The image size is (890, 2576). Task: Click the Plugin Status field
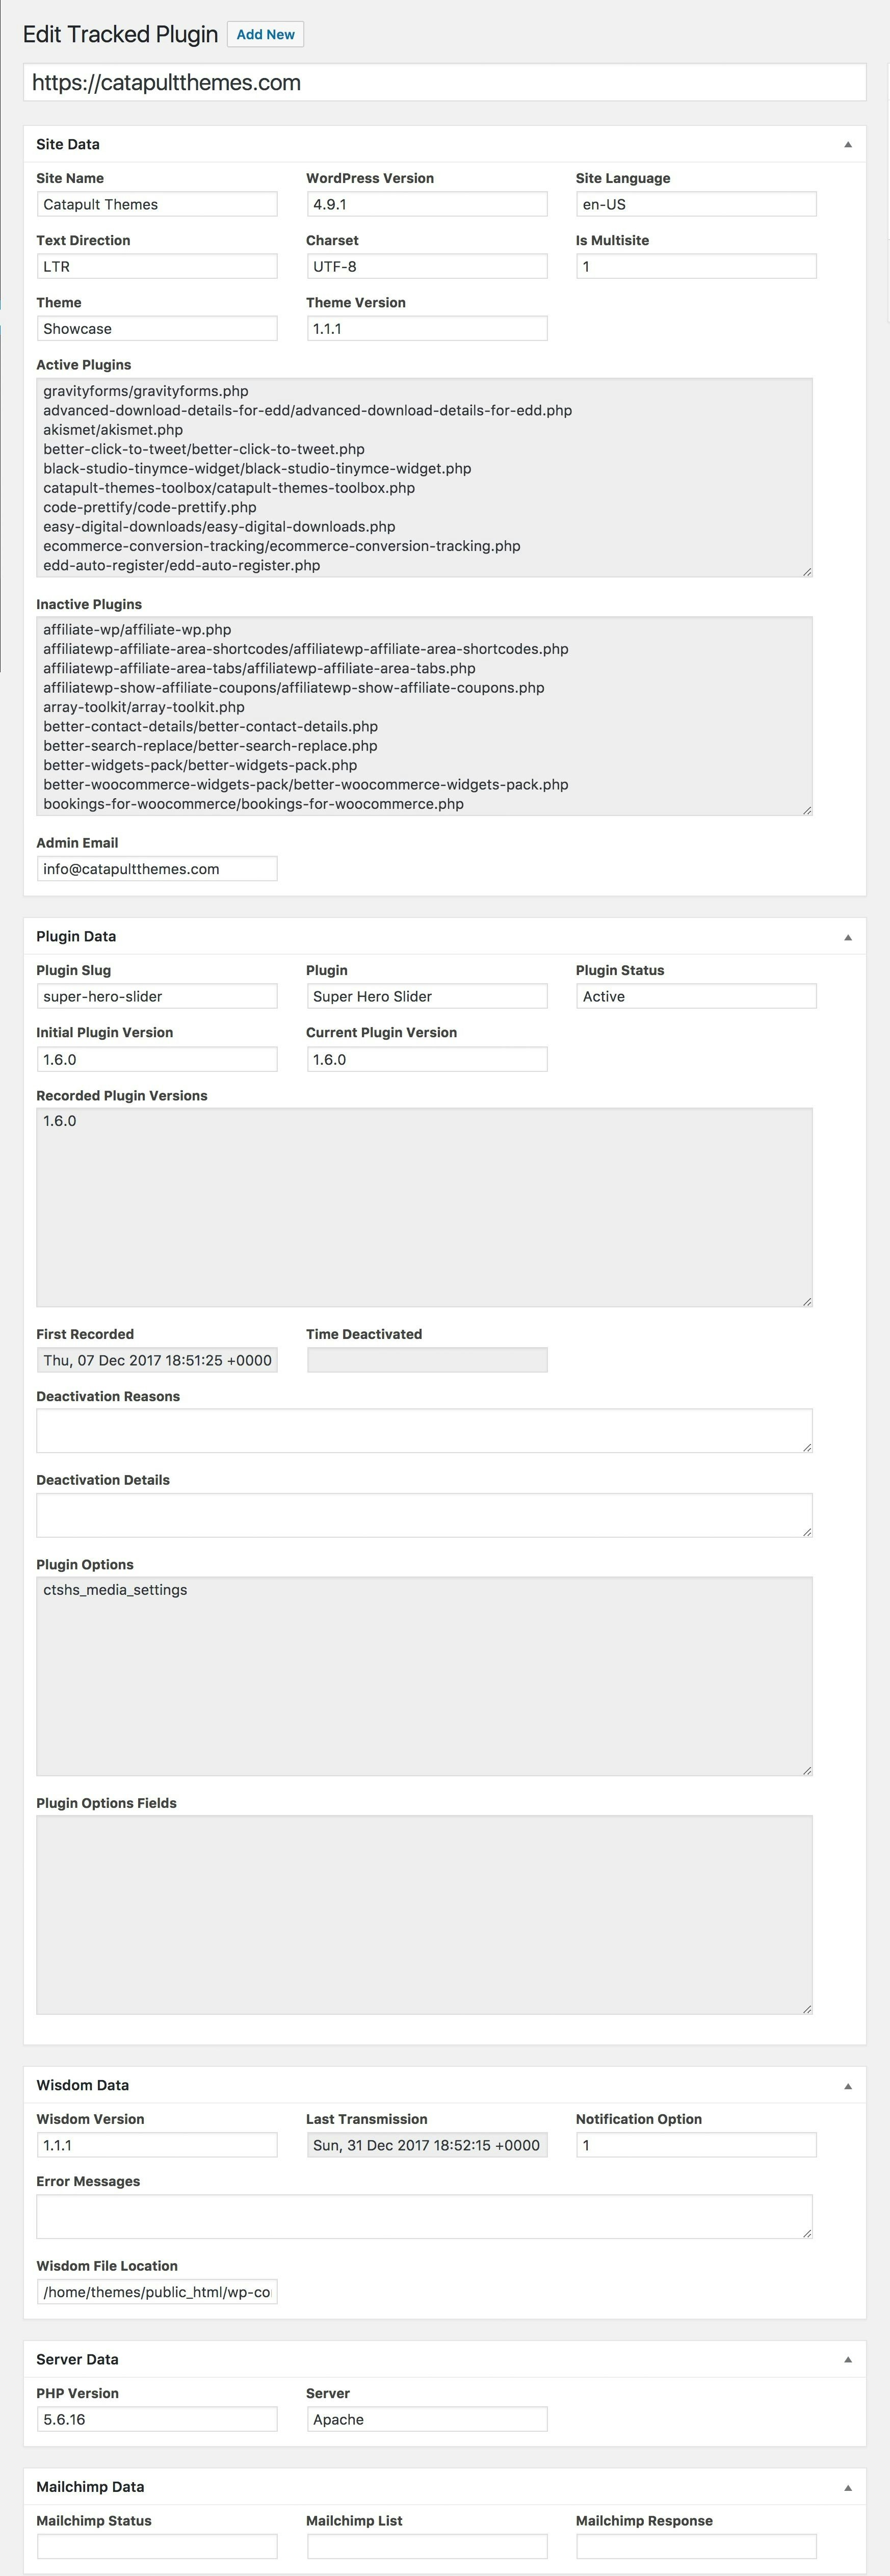(x=696, y=996)
